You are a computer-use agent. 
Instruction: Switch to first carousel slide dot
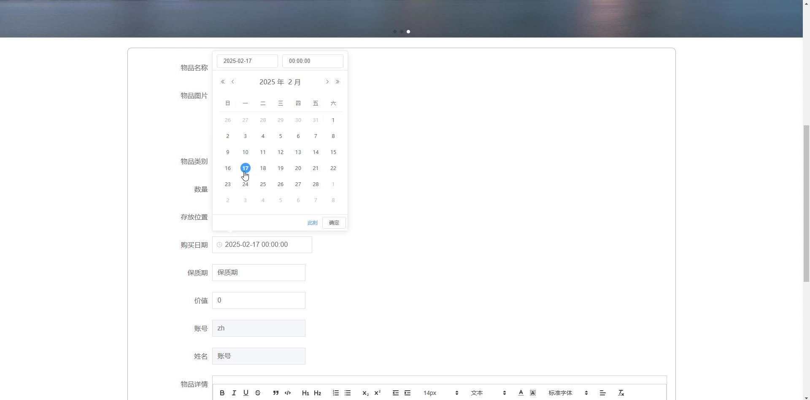(395, 32)
